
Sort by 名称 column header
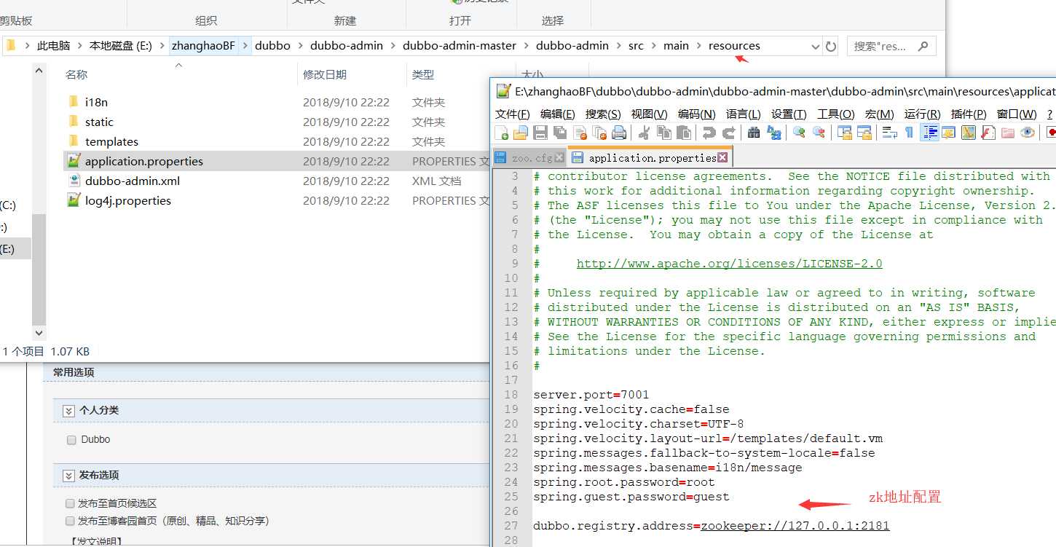click(x=76, y=74)
